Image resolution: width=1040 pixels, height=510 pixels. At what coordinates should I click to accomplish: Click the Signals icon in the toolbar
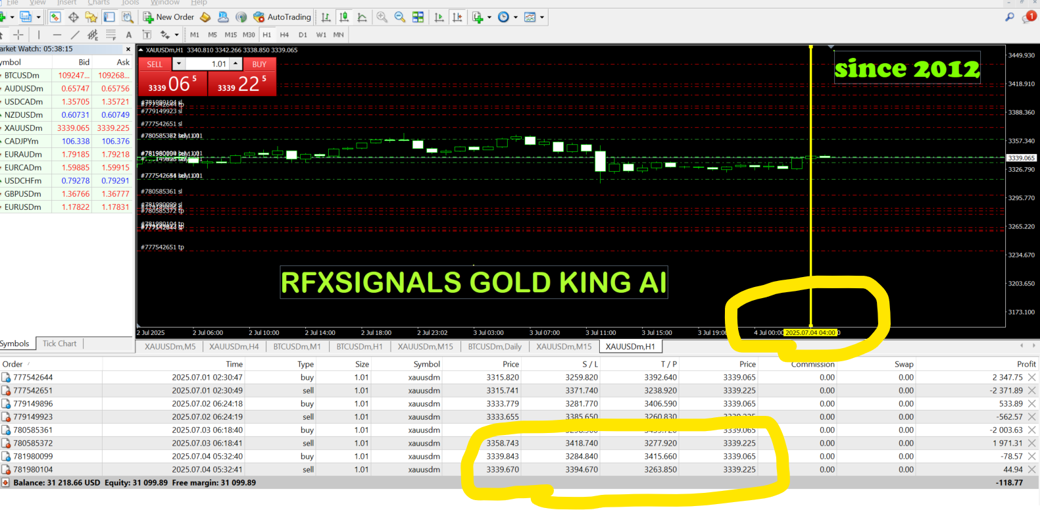click(x=241, y=17)
